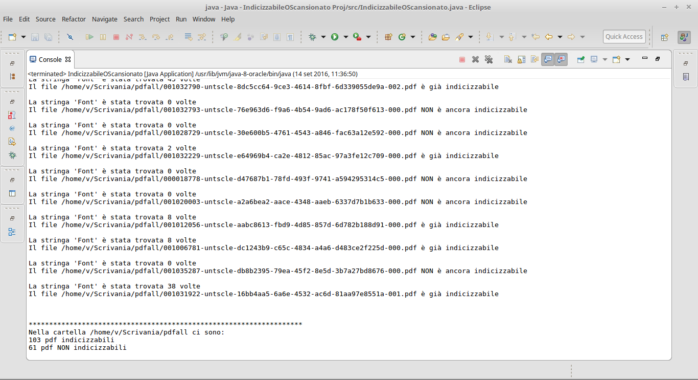Viewport: 698px width, 380px height.
Task: Click the Step Over icon
Action: (x=156, y=37)
